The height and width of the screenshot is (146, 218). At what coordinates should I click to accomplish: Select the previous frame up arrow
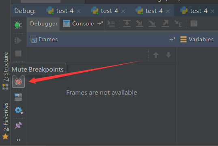coord(156,55)
